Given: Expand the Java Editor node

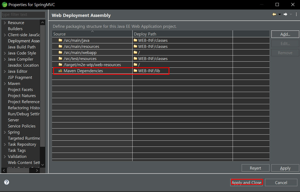Looking at the screenshot, I should pos(5,71).
